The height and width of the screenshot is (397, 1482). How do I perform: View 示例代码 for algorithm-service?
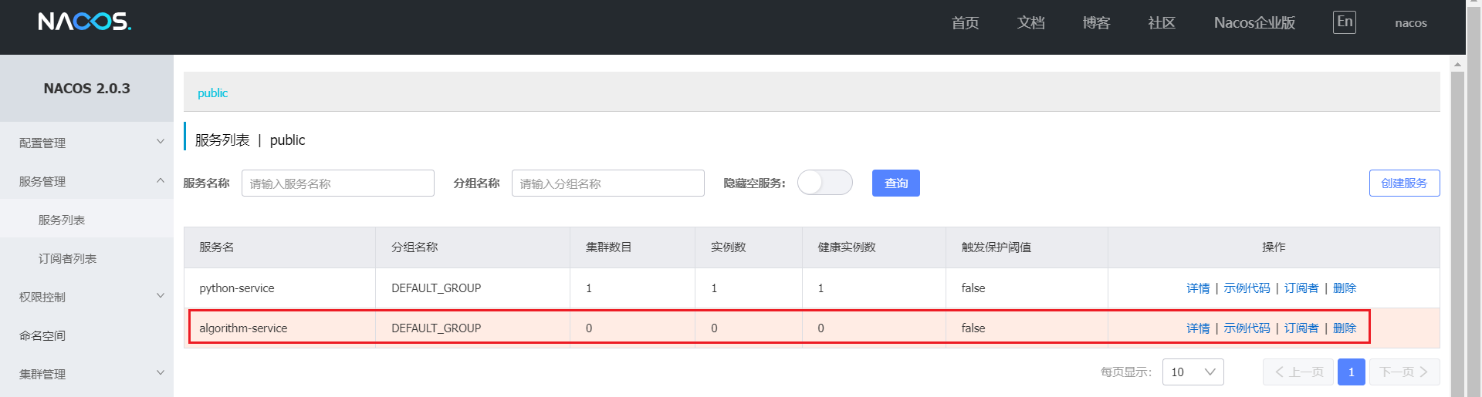1247,328
